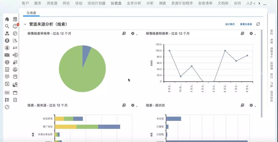Click the 重置仪表盘 link

246,24
